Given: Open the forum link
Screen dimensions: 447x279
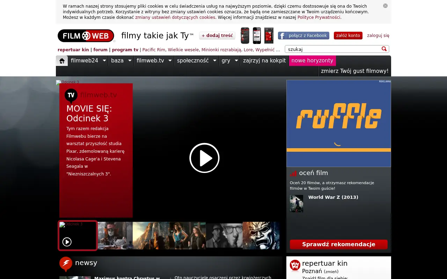Looking at the screenshot, I should point(101,50).
